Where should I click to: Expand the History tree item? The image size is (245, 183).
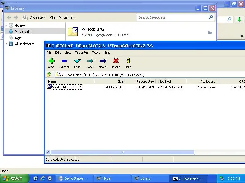[6, 25]
